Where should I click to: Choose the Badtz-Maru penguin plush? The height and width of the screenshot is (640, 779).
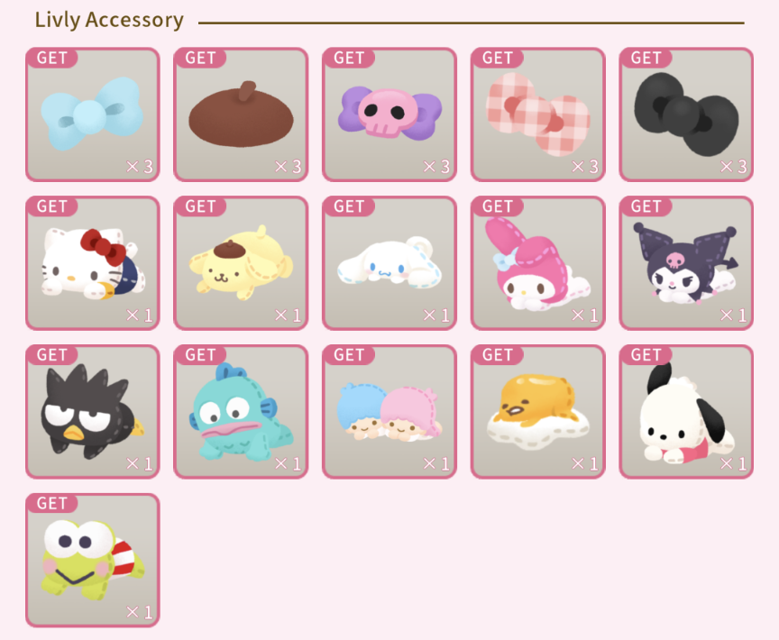92,412
